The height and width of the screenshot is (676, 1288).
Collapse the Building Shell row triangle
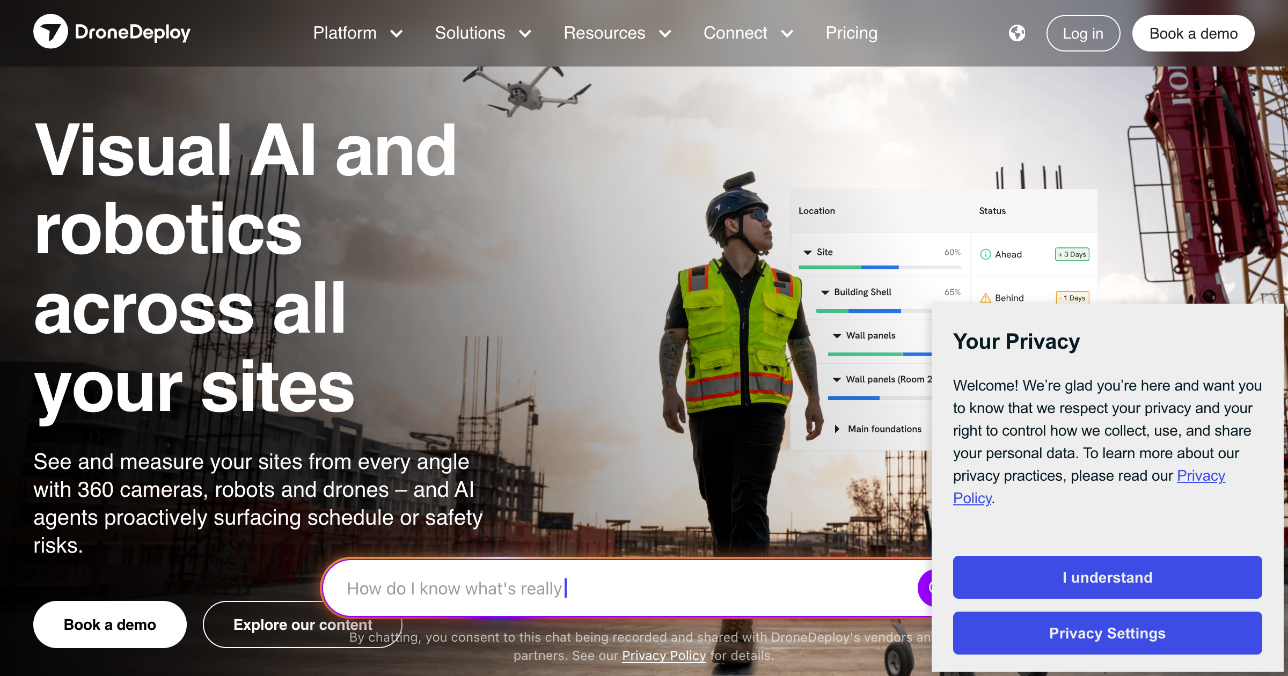825,292
